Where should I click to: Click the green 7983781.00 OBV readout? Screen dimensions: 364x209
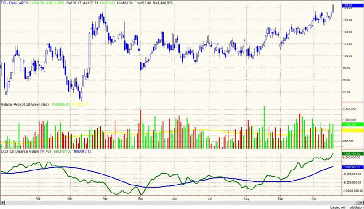(x=63, y=151)
